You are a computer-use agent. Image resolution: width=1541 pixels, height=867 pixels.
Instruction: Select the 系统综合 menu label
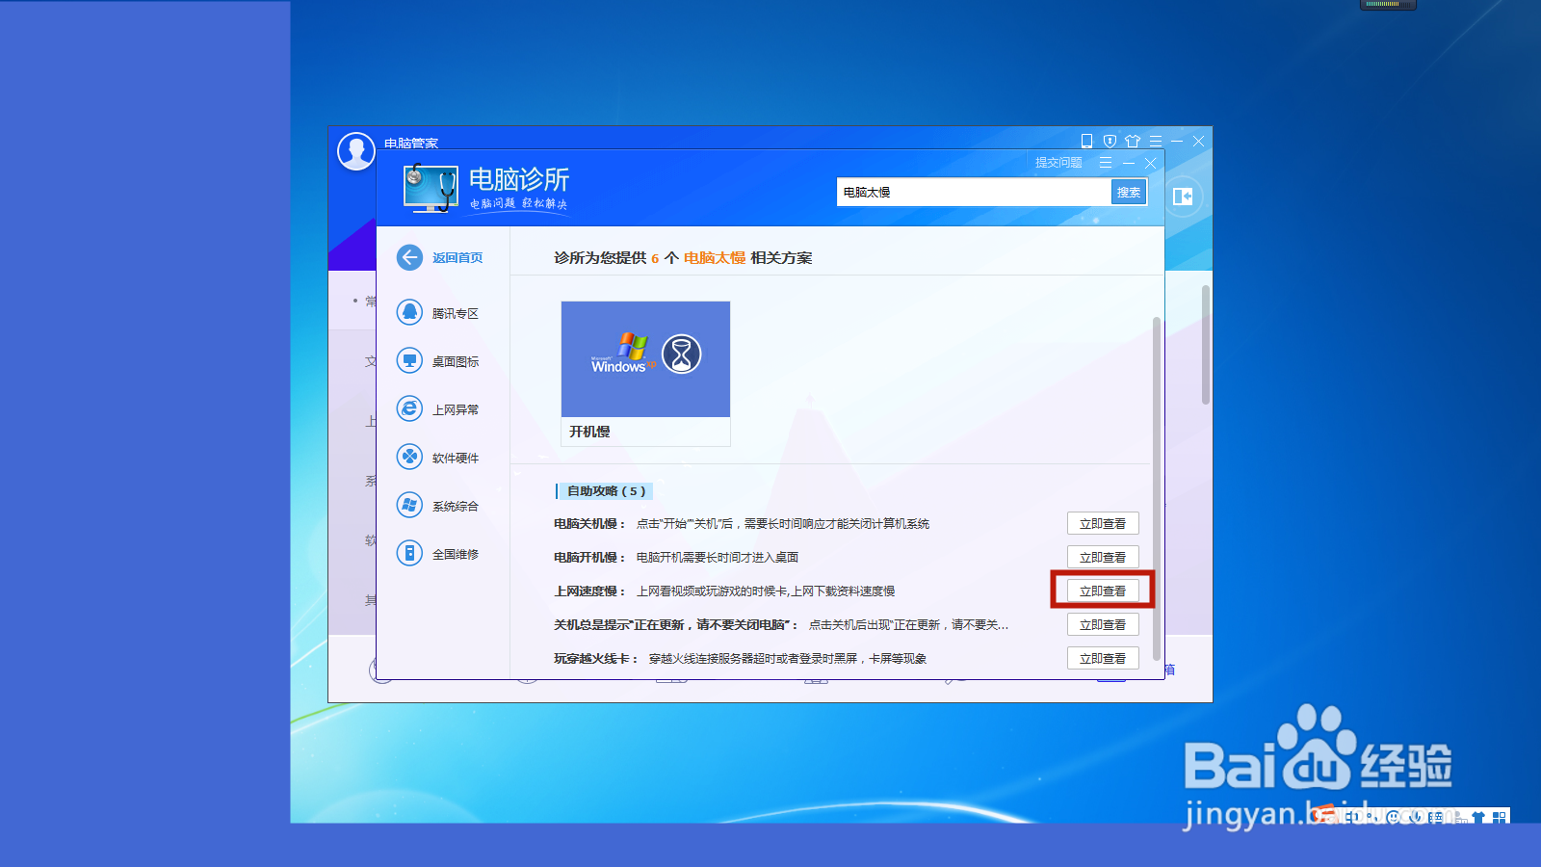coord(456,507)
